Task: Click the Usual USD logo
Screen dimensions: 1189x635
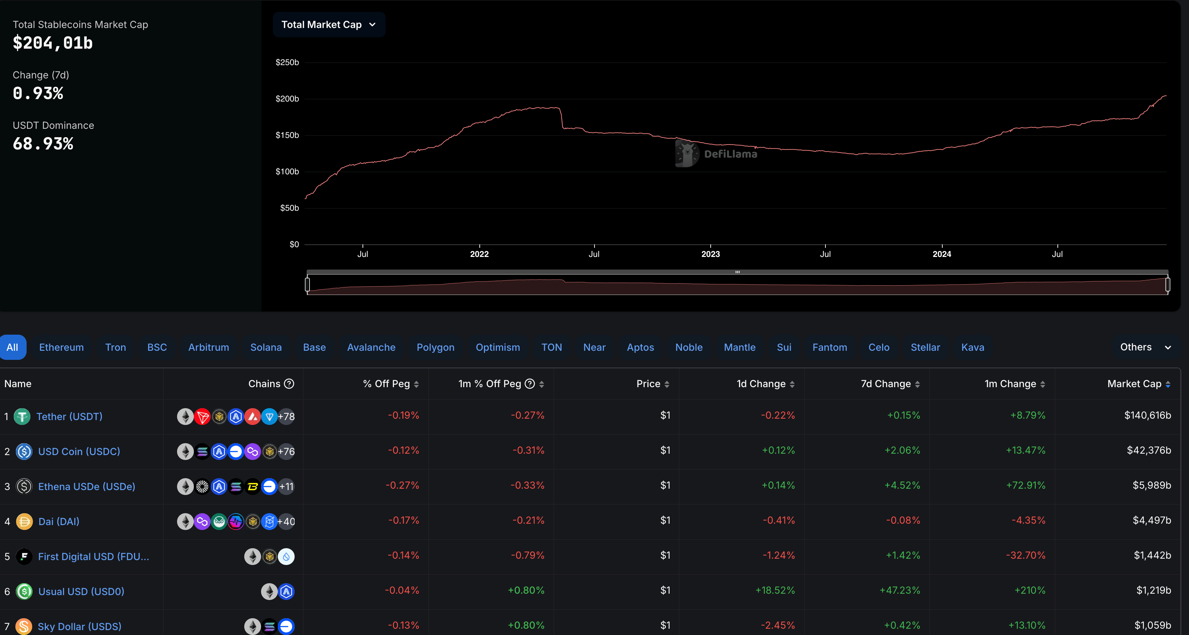Action: pyautogui.click(x=24, y=592)
